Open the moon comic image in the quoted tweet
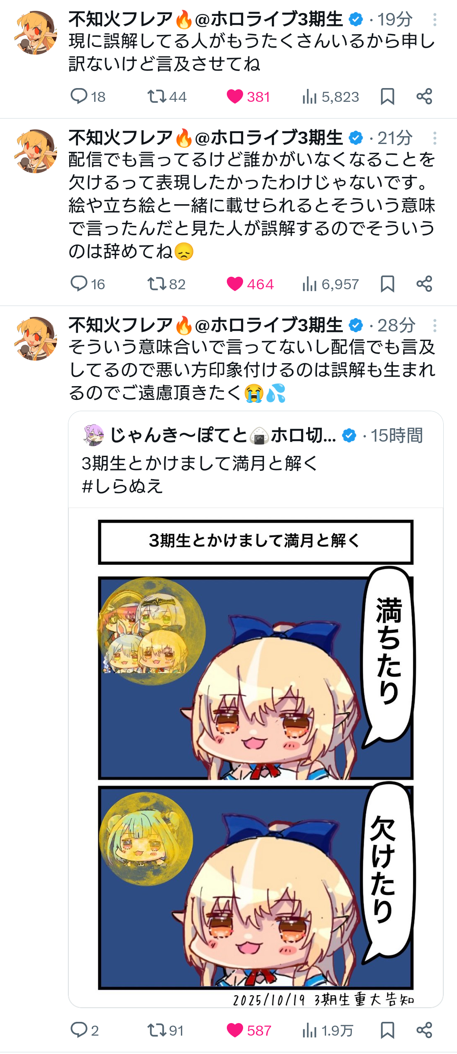 256,758
